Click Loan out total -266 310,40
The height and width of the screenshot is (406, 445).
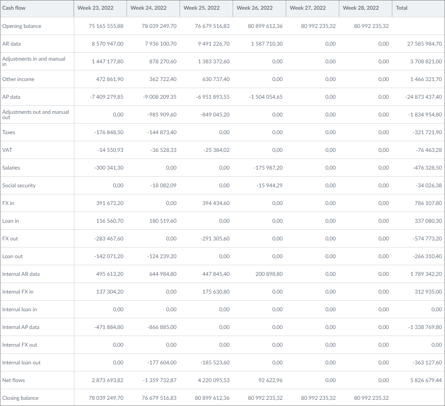pos(426,256)
